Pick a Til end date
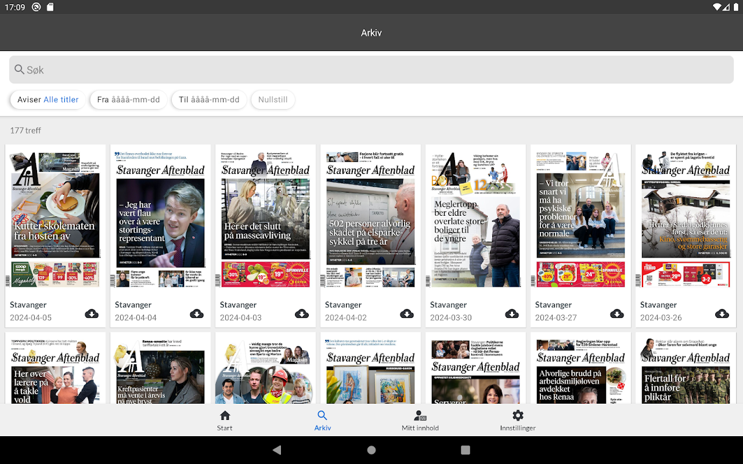The height and width of the screenshot is (464, 743). point(209,100)
